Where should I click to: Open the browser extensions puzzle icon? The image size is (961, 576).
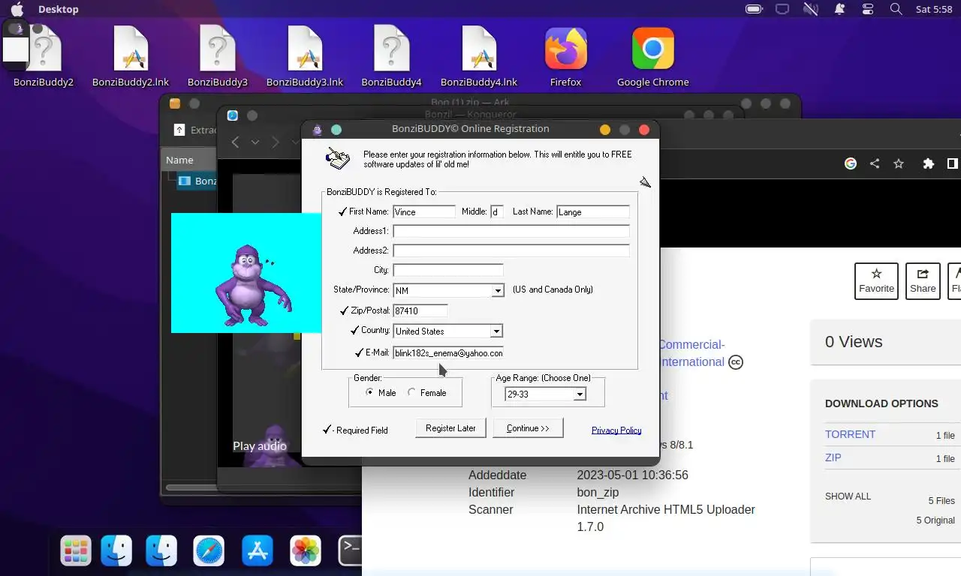point(929,163)
